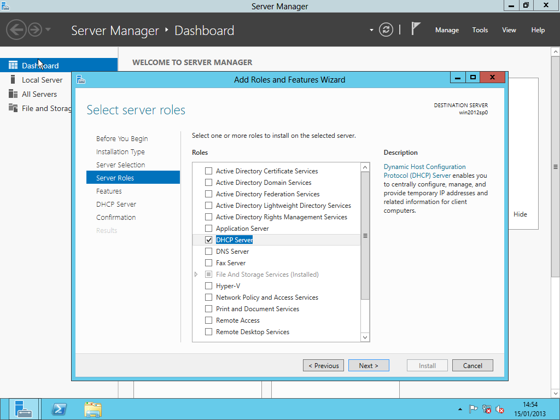Open the Notifications flag icon
This screenshot has height=420, width=560.
416,30
